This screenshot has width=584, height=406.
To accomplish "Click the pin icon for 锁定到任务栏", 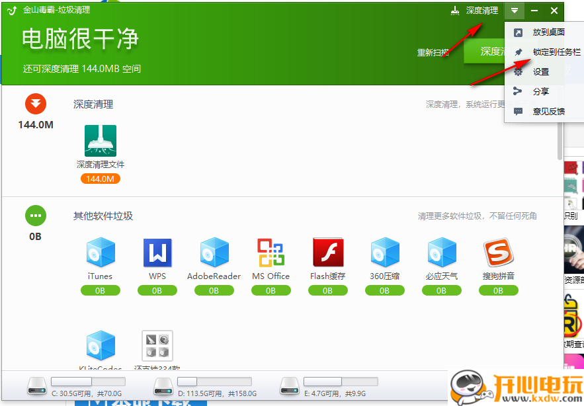I will coord(518,52).
